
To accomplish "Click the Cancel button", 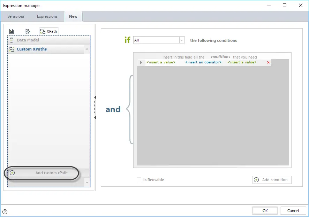I will click(x=293, y=211).
